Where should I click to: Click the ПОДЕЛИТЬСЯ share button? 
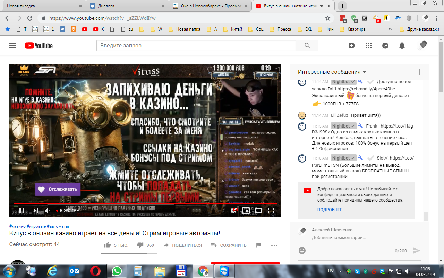tap(183, 245)
